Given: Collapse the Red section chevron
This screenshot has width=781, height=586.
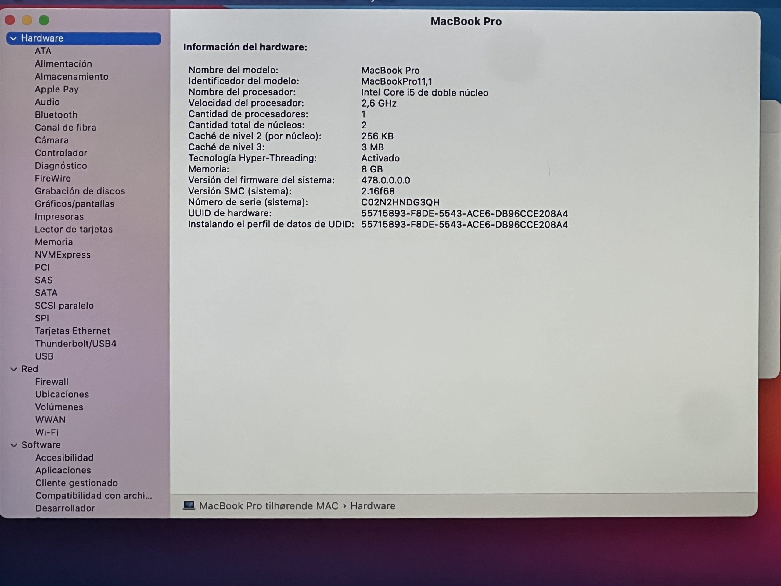Looking at the screenshot, I should 14,369.
